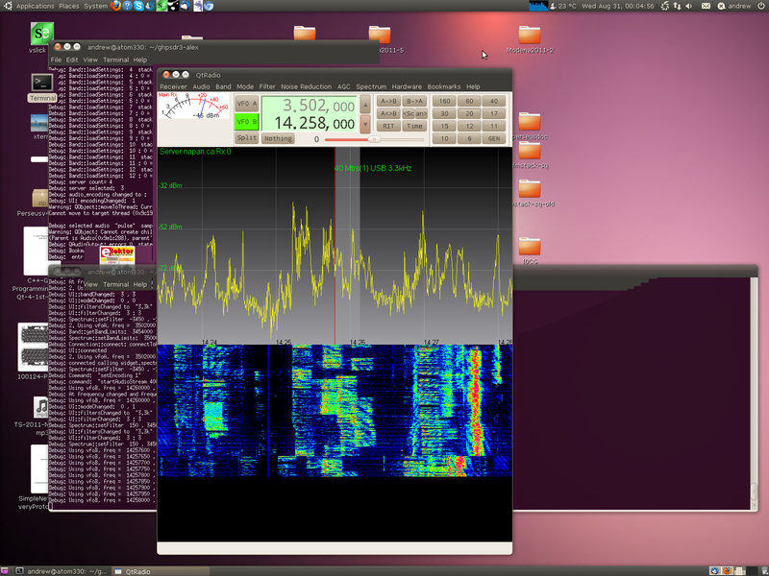Select the 160 meter band button
The width and height of the screenshot is (769, 576).
(x=444, y=101)
